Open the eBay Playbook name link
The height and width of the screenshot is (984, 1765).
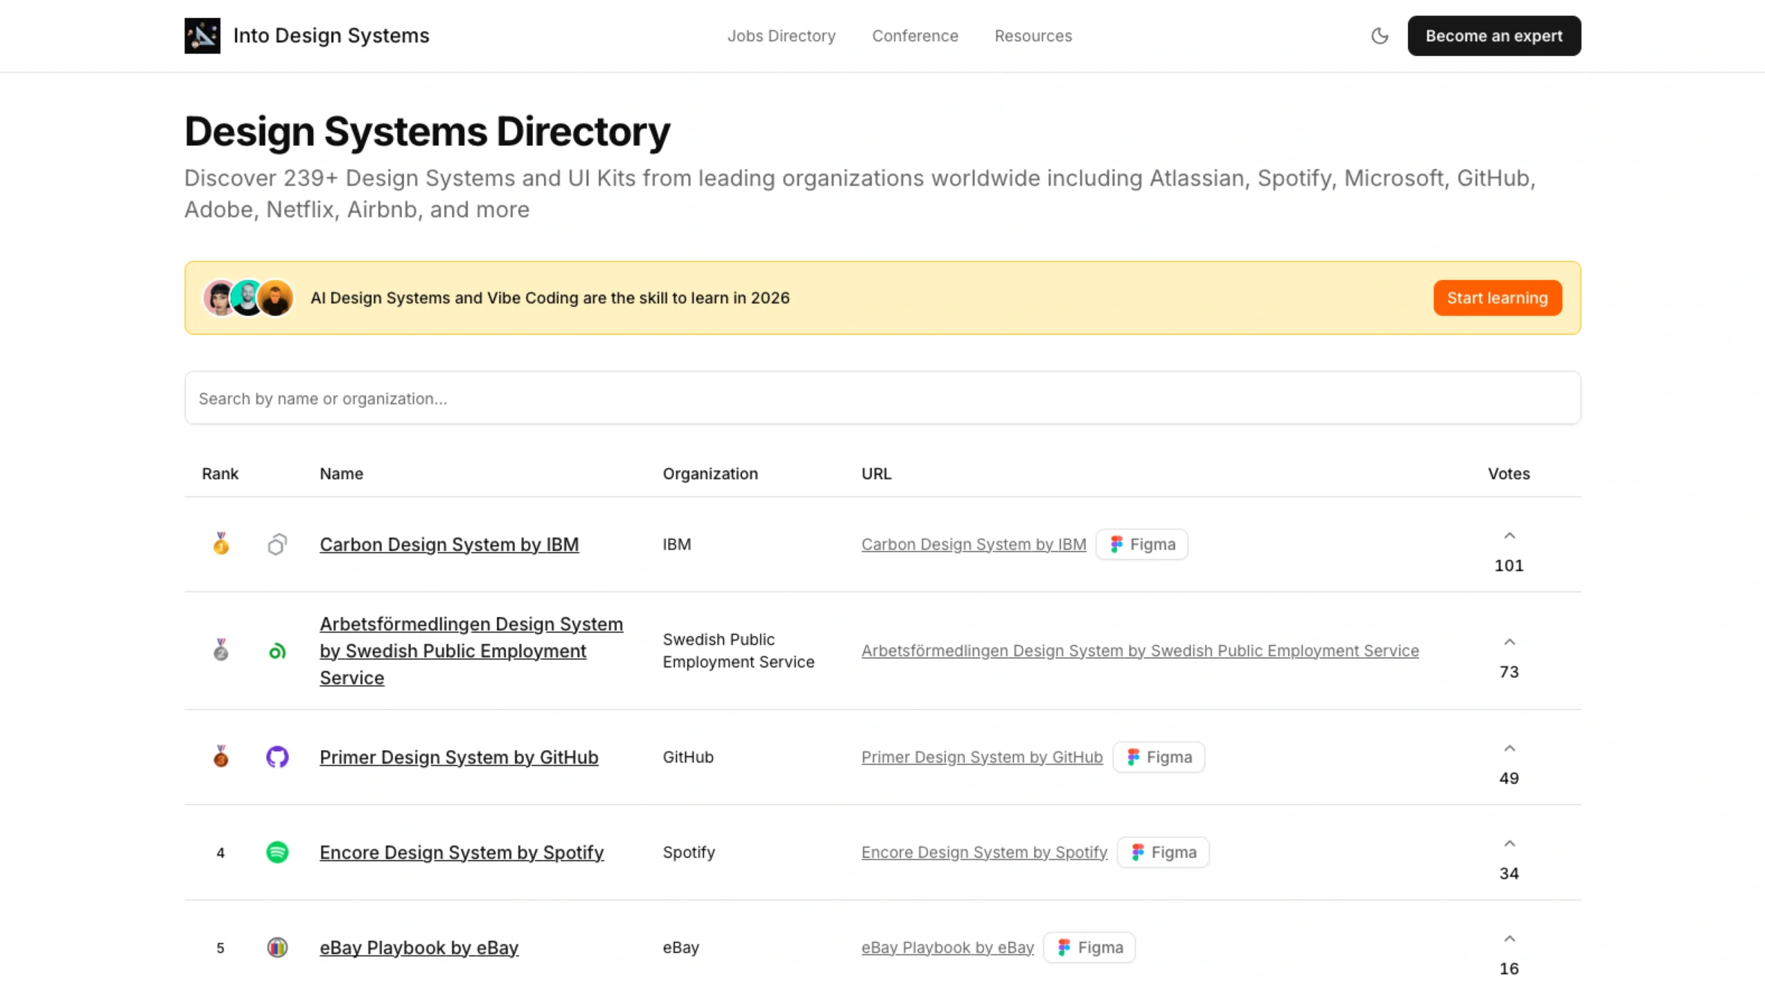[x=418, y=947]
